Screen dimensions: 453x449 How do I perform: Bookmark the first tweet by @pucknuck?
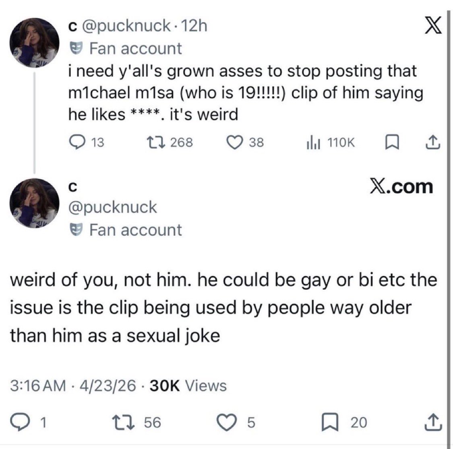point(392,143)
